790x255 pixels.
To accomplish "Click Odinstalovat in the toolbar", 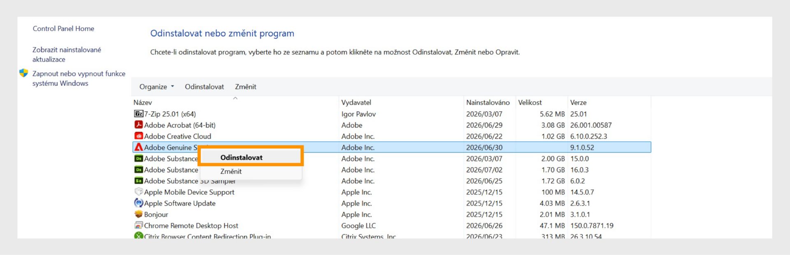I will pyautogui.click(x=204, y=87).
